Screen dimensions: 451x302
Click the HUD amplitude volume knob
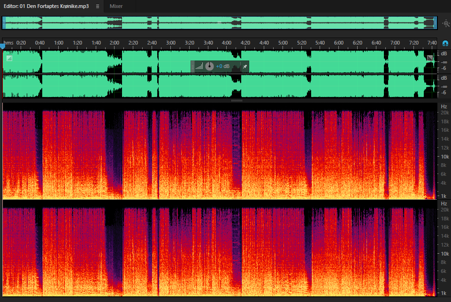[209, 67]
